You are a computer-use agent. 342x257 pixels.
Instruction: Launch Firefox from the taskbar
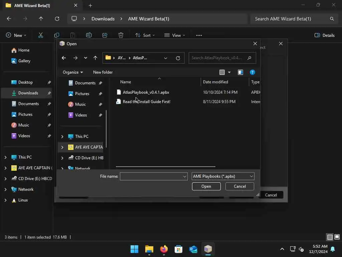[x=164, y=249]
